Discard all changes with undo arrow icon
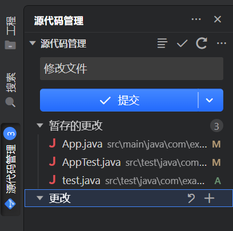This screenshot has width=233, height=231. click(191, 198)
